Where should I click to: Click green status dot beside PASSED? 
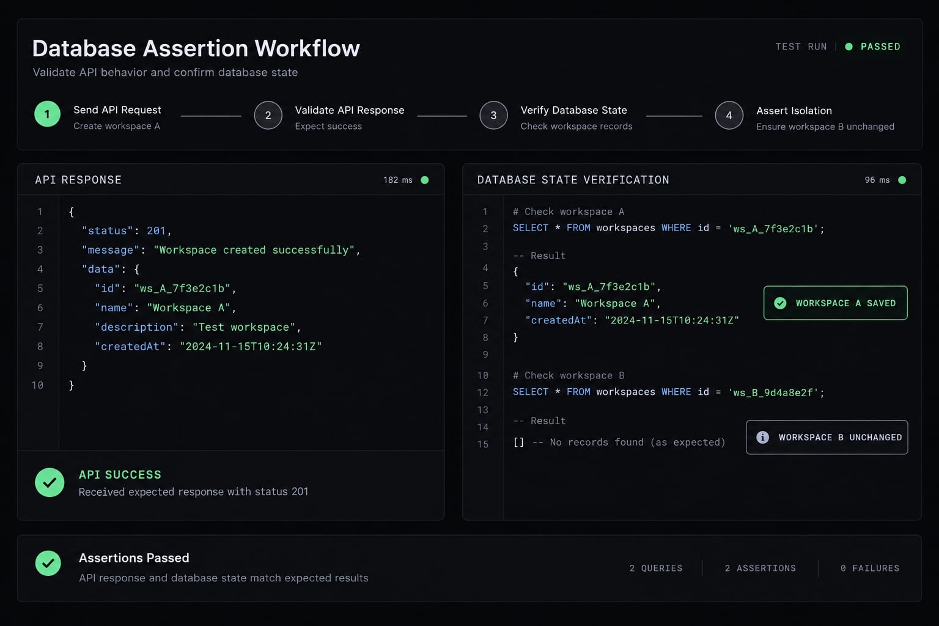849,46
